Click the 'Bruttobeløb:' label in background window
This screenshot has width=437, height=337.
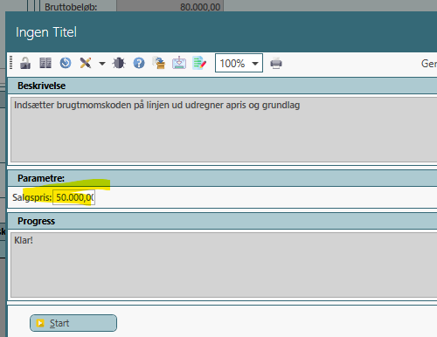(x=71, y=7)
